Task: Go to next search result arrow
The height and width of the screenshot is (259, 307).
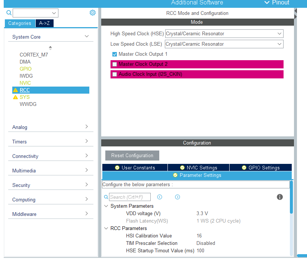Action: tap(178, 197)
